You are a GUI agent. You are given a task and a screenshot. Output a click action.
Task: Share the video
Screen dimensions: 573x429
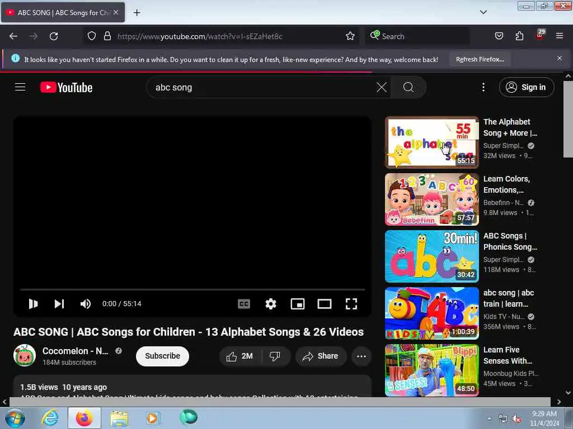[321, 356]
